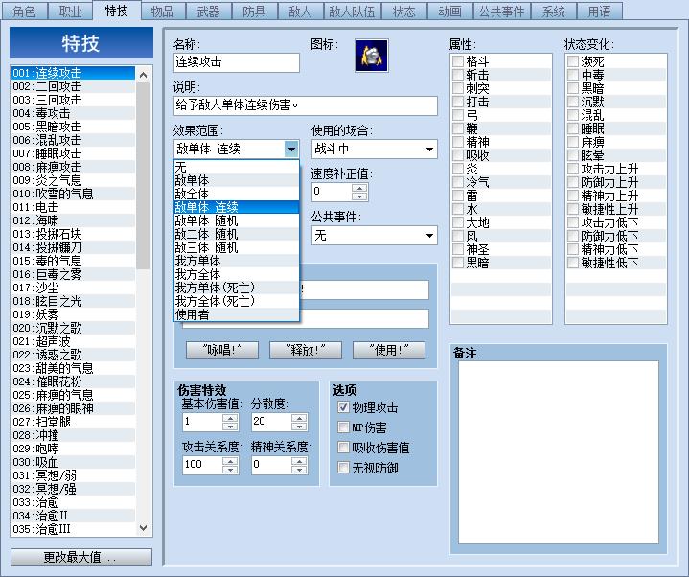Screen dimensions: 689x577
Task: Click the skill icon image next to 图标
Action: (x=371, y=56)
